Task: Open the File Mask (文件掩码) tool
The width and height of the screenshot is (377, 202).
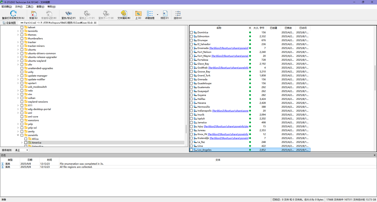Action: [124, 14]
